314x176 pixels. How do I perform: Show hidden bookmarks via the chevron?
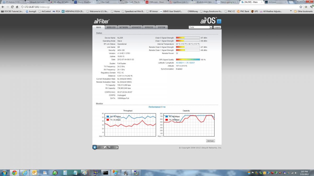(x=291, y=11)
